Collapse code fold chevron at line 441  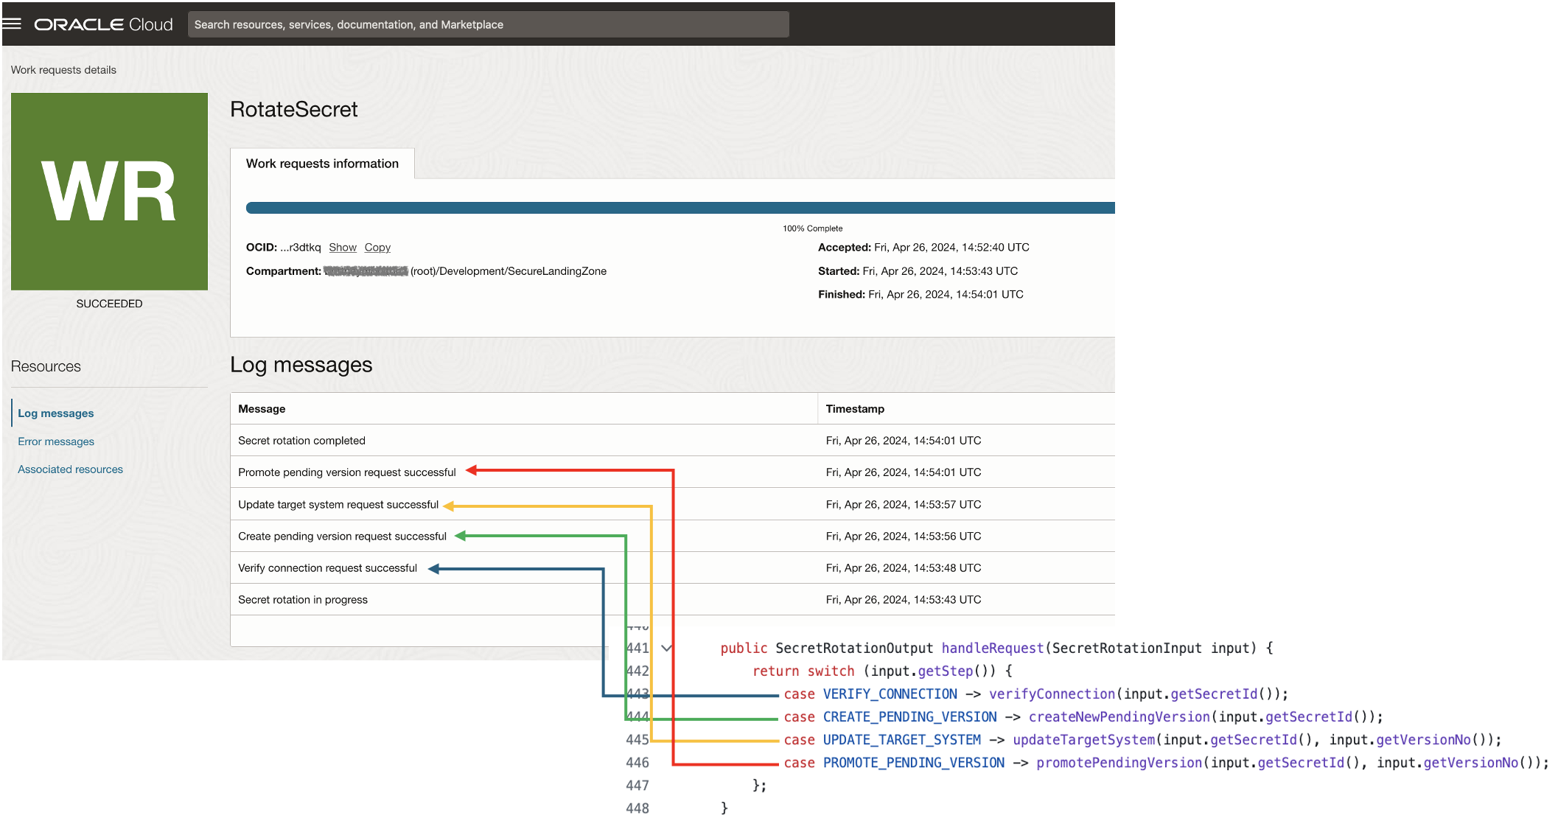click(666, 649)
